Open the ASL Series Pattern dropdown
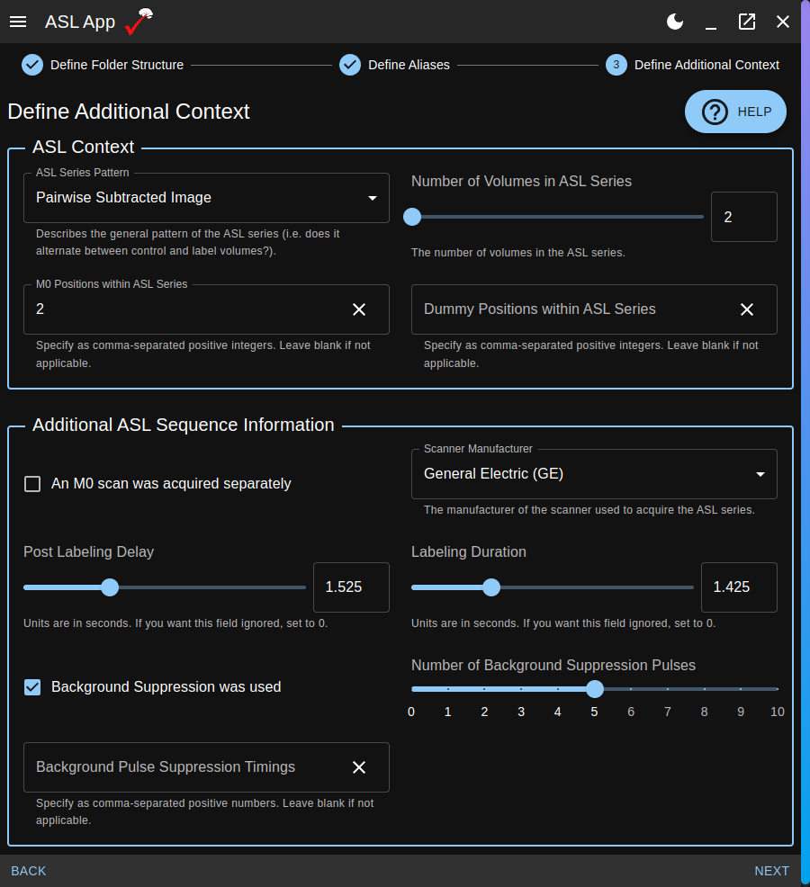 click(x=205, y=198)
